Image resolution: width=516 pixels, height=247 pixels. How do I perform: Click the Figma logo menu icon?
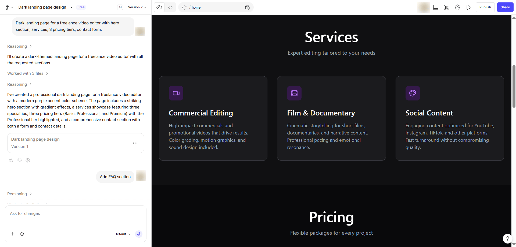9,7
